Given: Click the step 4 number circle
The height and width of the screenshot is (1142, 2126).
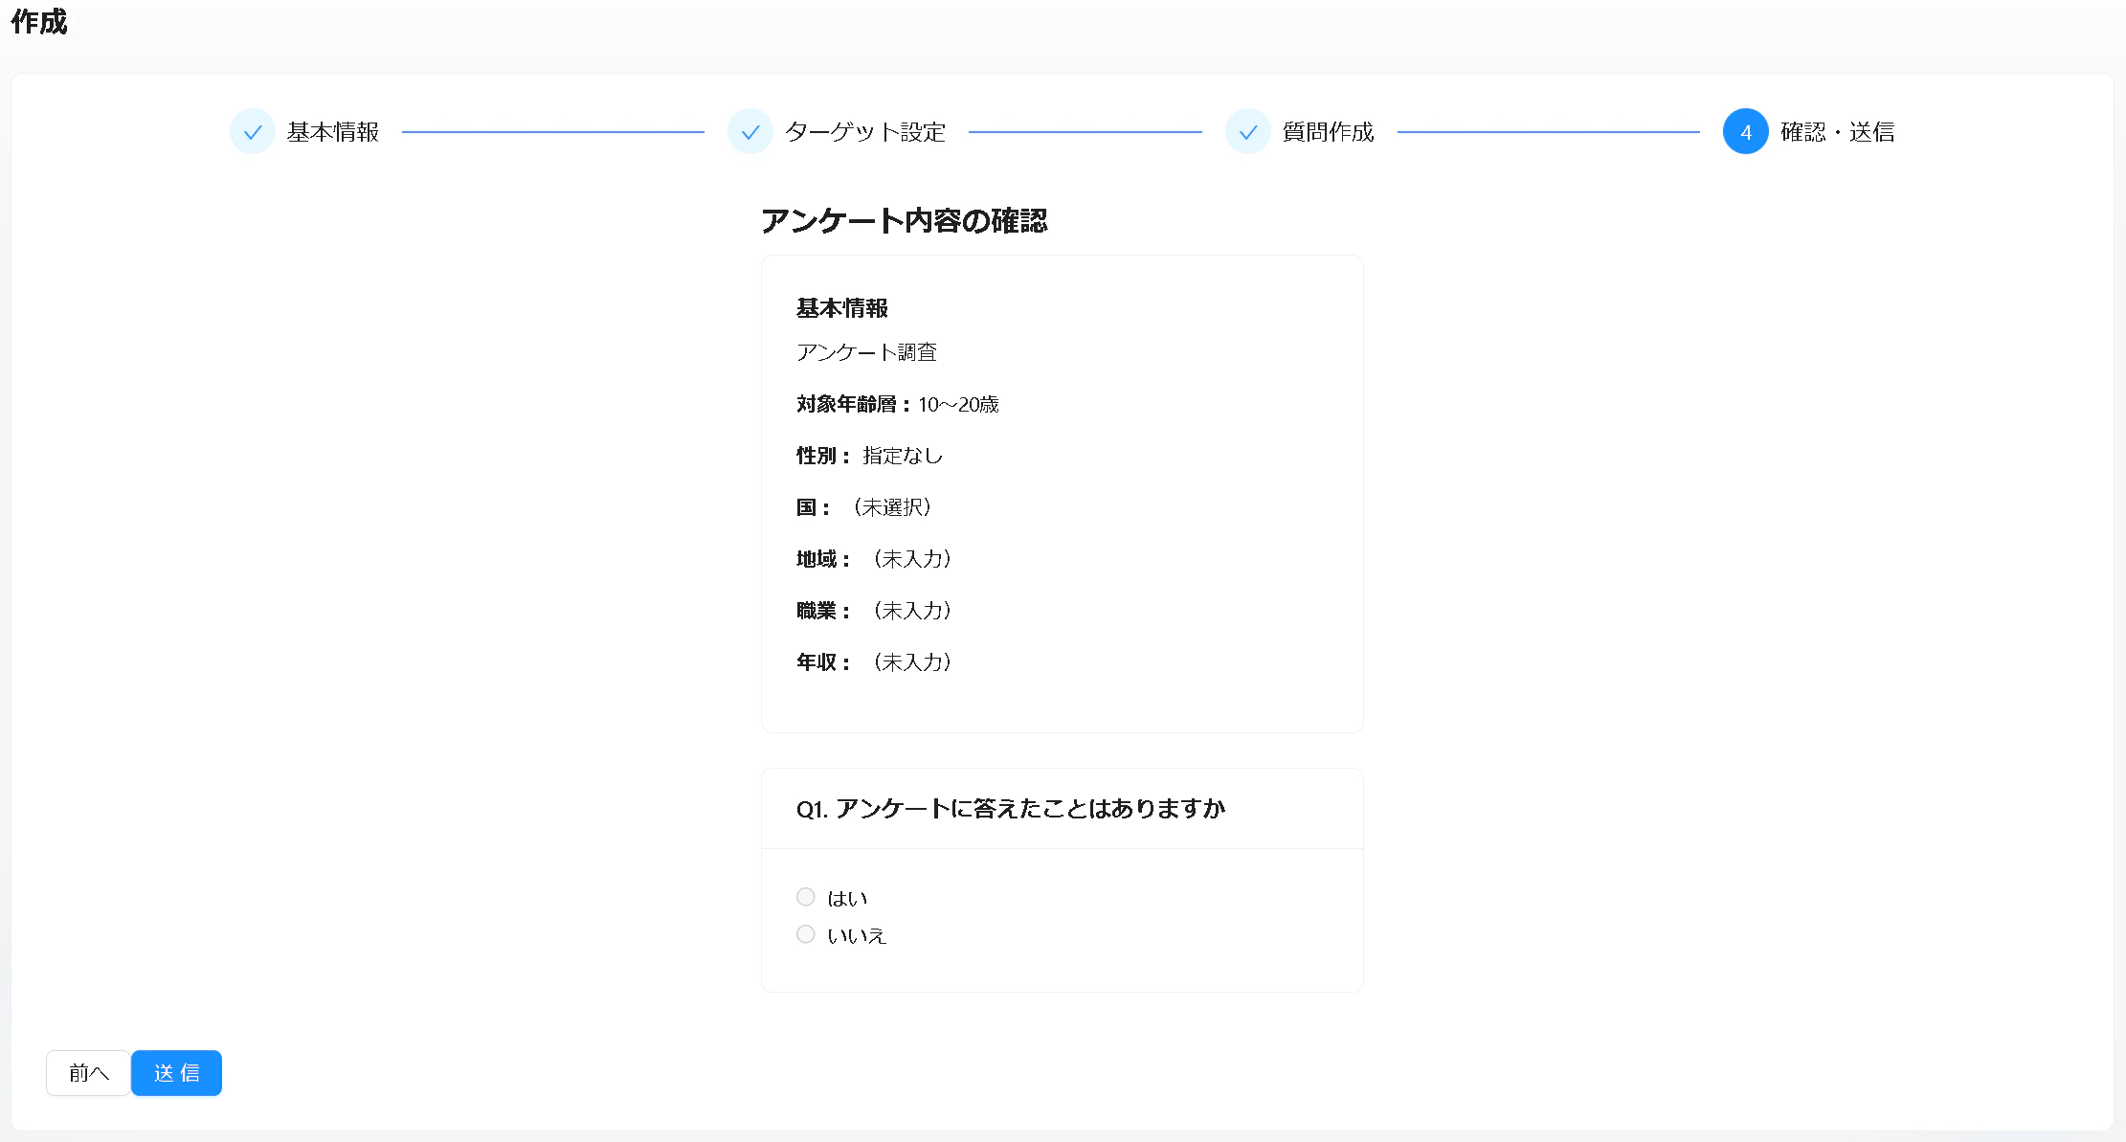Looking at the screenshot, I should [x=1746, y=132].
